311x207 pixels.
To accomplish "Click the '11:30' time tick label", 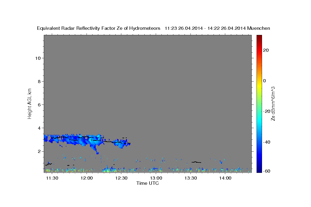I will coord(52,178).
